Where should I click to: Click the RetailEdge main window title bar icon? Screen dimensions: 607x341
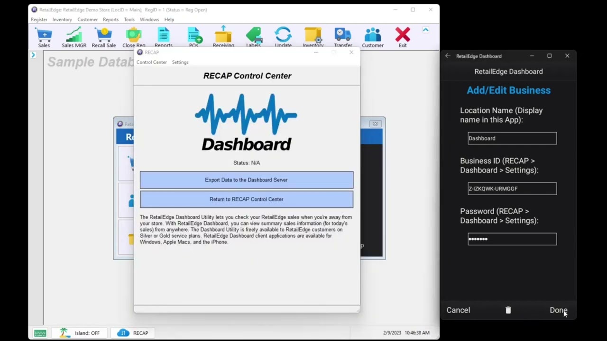coord(34,9)
